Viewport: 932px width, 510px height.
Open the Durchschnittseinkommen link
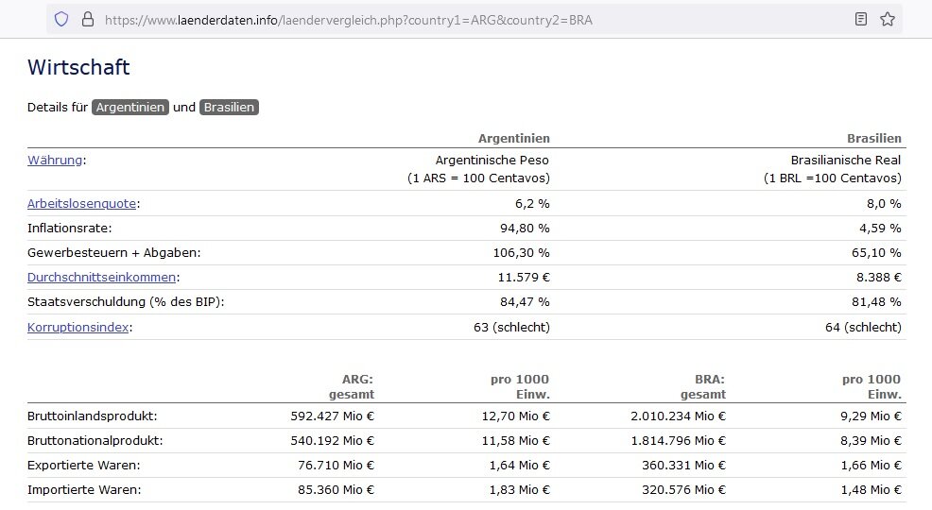click(x=101, y=277)
